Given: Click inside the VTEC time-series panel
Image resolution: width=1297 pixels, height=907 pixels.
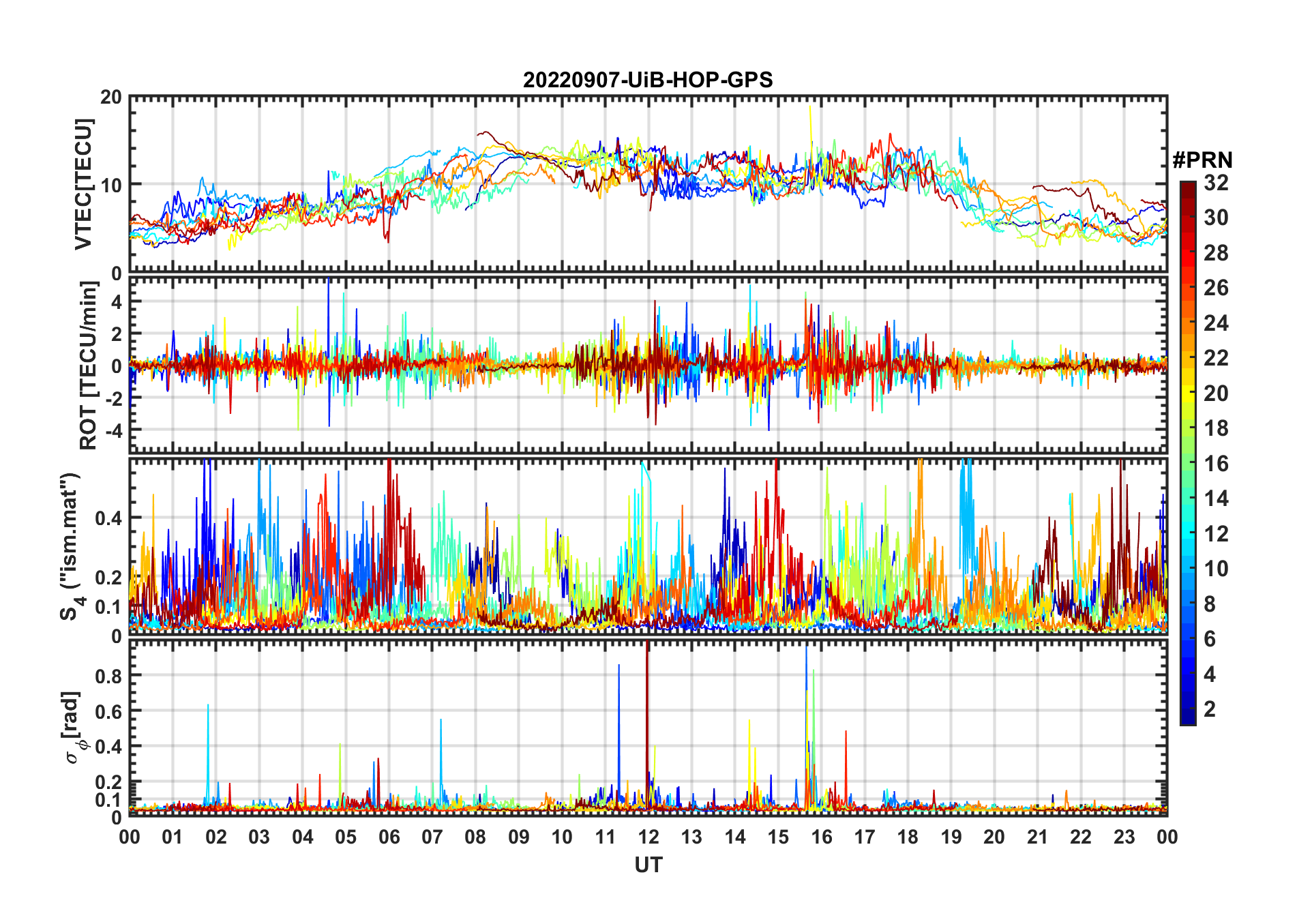Looking at the screenshot, I should tap(648, 184).
